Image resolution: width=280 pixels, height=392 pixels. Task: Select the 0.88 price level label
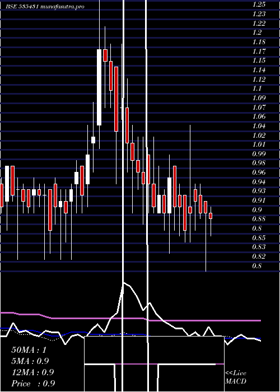pyautogui.click(x=259, y=220)
